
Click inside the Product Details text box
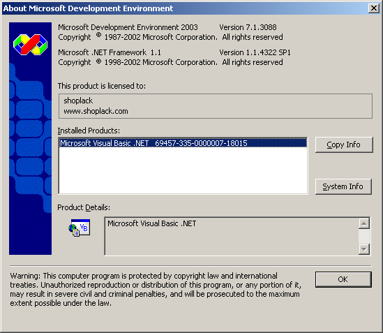(232, 236)
